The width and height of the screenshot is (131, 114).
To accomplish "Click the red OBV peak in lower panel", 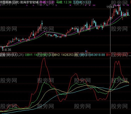I will coord(44,58).
